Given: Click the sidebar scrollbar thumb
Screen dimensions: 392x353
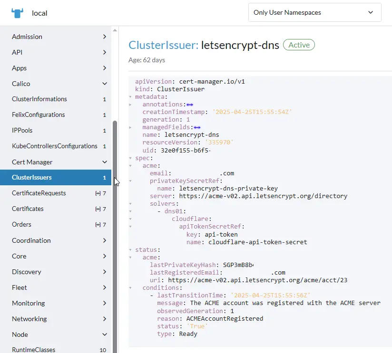Looking at the screenshot, I should click(115, 237).
